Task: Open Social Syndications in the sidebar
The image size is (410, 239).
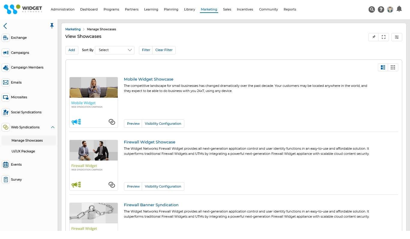Action: (x=26, y=112)
